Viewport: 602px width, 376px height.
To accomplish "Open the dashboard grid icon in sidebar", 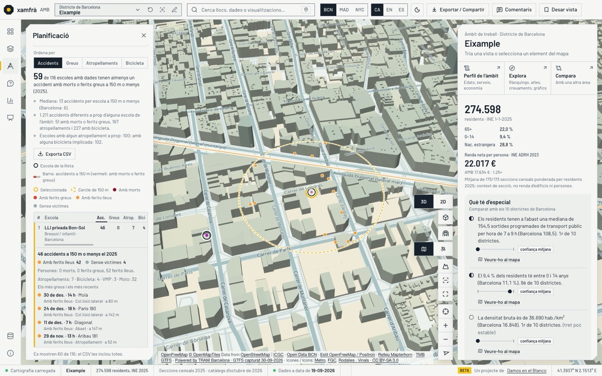I will tap(10, 32).
